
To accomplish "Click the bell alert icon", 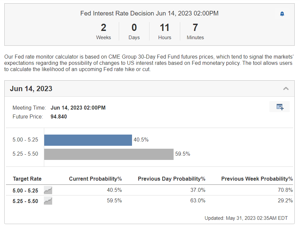I will (x=282, y=14).
